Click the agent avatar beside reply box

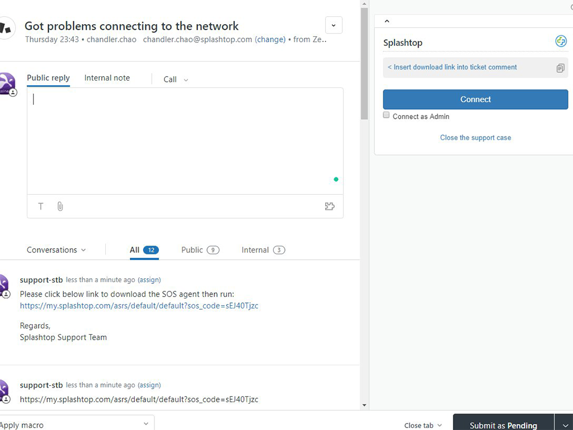pyautogui.click(x=6, y=83)
